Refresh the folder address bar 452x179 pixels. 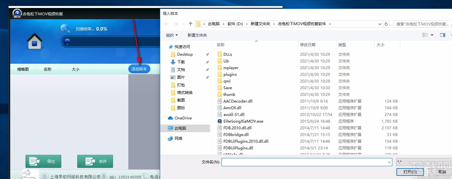coord(386,24)
